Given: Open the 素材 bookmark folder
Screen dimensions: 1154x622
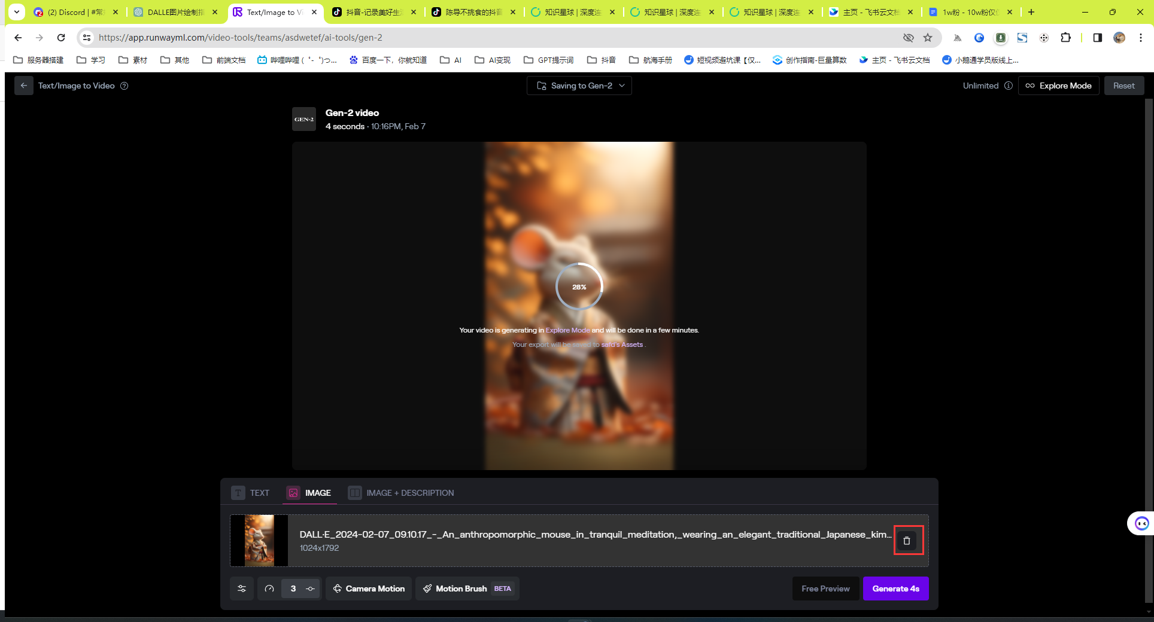Looking at the screenshot, I should click(133, 60).
